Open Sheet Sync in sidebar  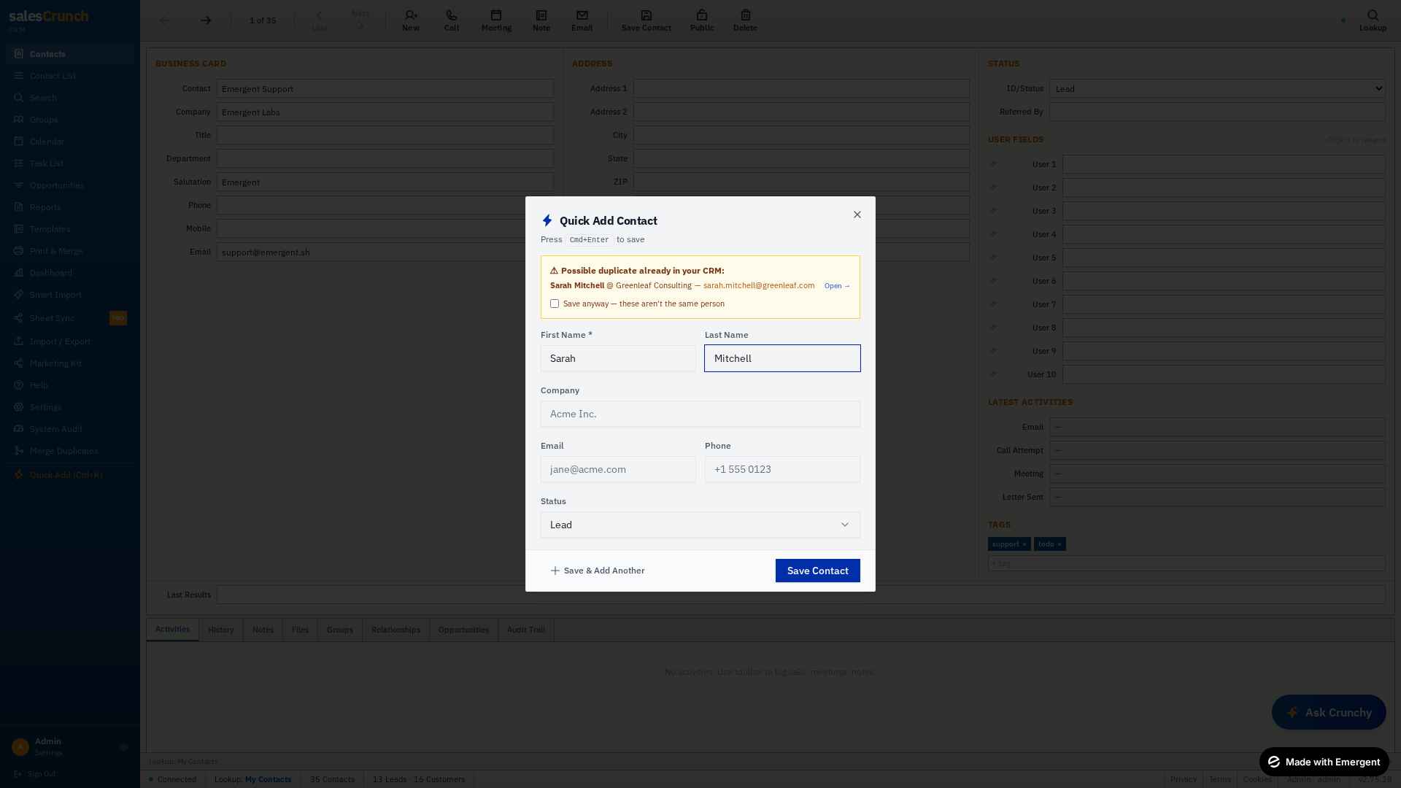[x=70, y=318]
